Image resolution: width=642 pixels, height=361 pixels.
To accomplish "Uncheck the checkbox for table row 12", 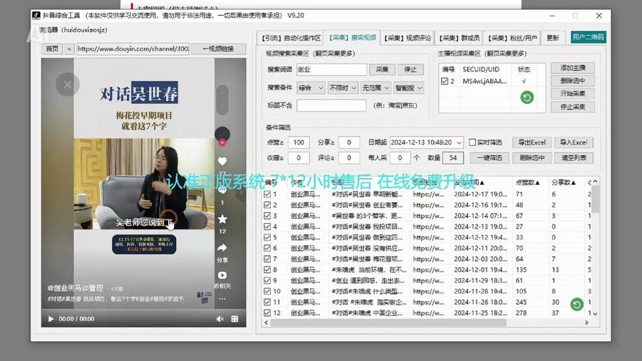I will pos(267,313).
